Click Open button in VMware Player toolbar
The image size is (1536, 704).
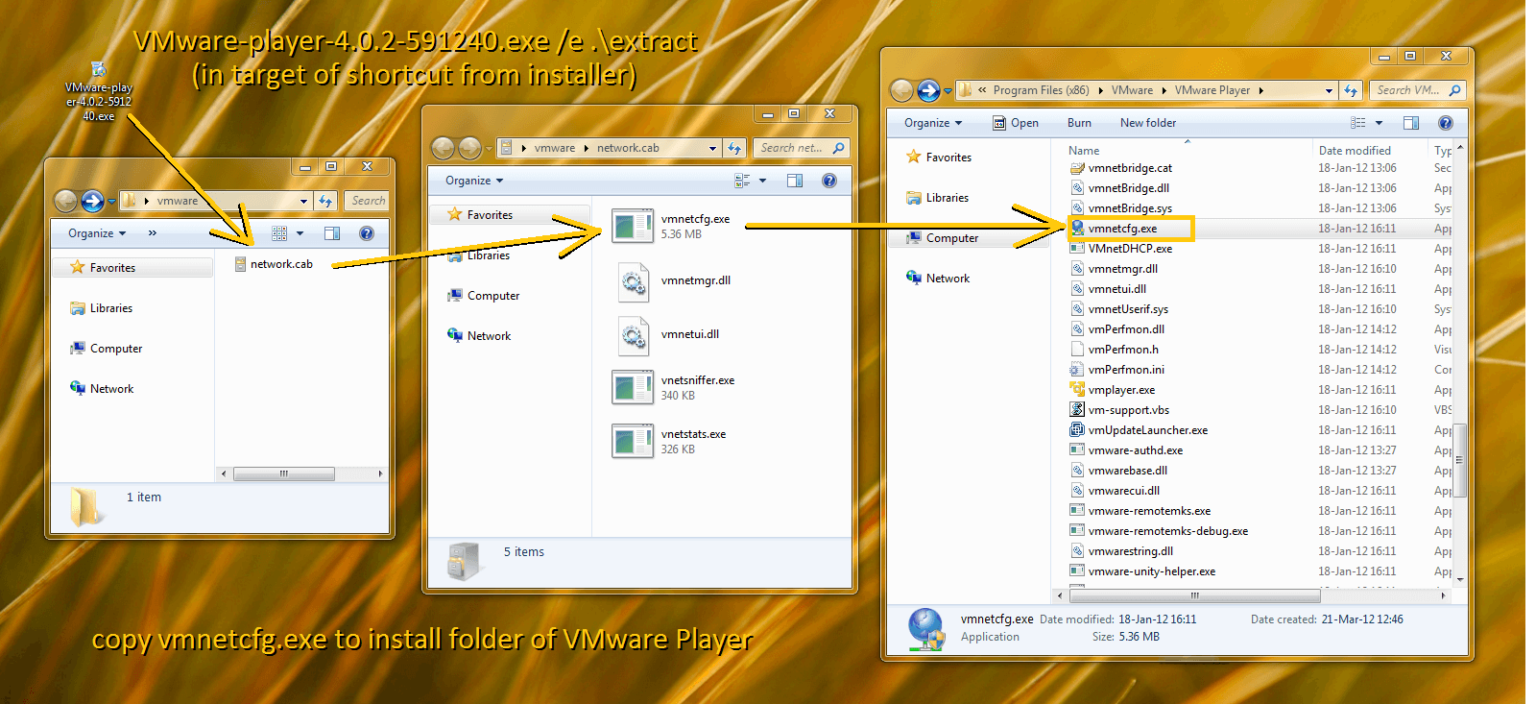[1016, 123]
